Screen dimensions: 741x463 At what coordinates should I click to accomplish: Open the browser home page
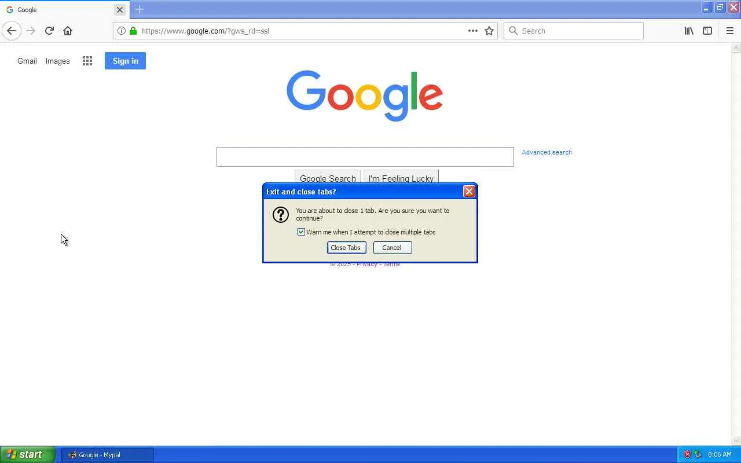[68, 31]
